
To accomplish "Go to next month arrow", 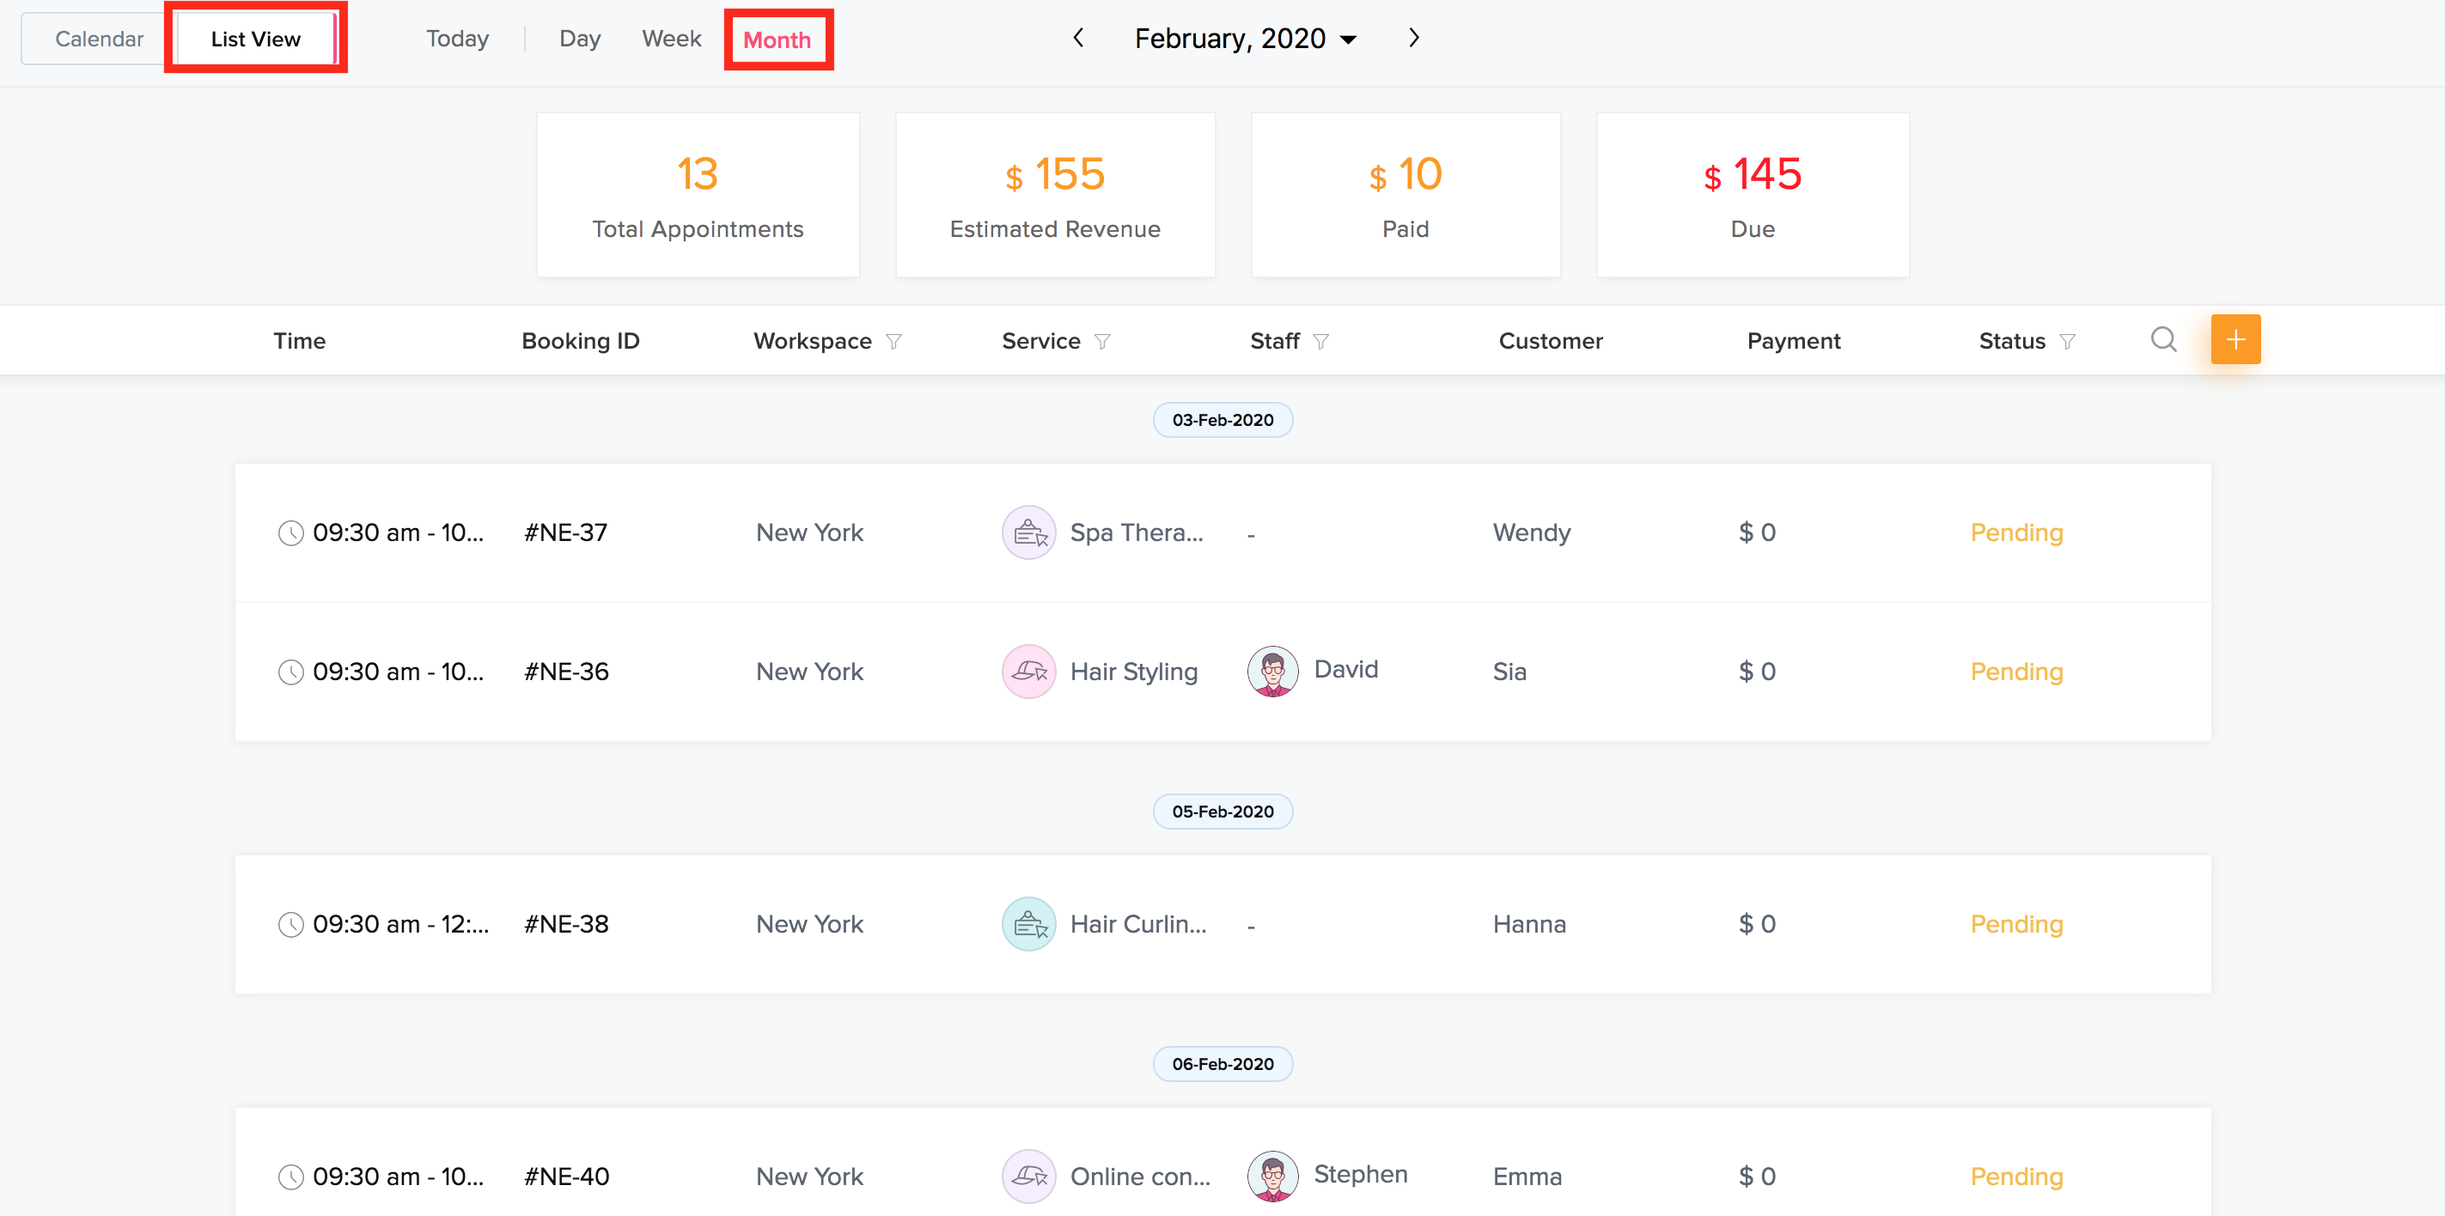I will coord(1413,38).
